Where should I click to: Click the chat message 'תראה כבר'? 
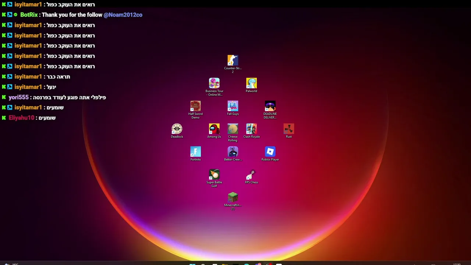(59, 77)
